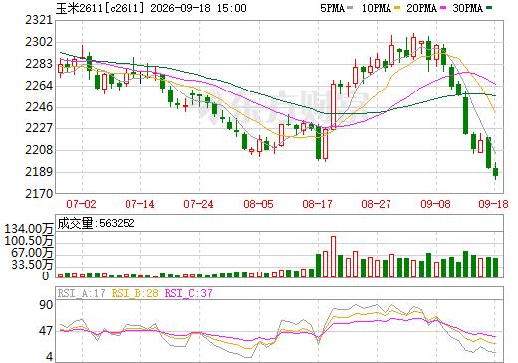The image size is (518, 363).
Task: Click the 2170 price axis label
Action: (39, 194)
